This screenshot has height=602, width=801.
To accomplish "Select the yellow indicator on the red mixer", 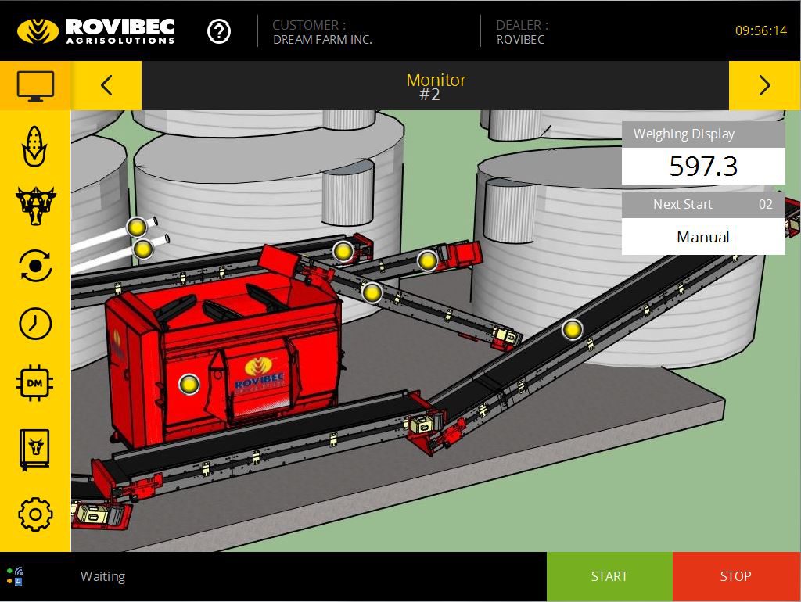I will click(189, 384).
